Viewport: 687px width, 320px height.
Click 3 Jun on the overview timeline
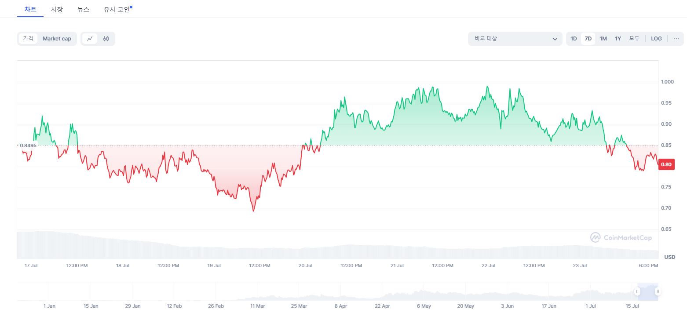[507, 306]
